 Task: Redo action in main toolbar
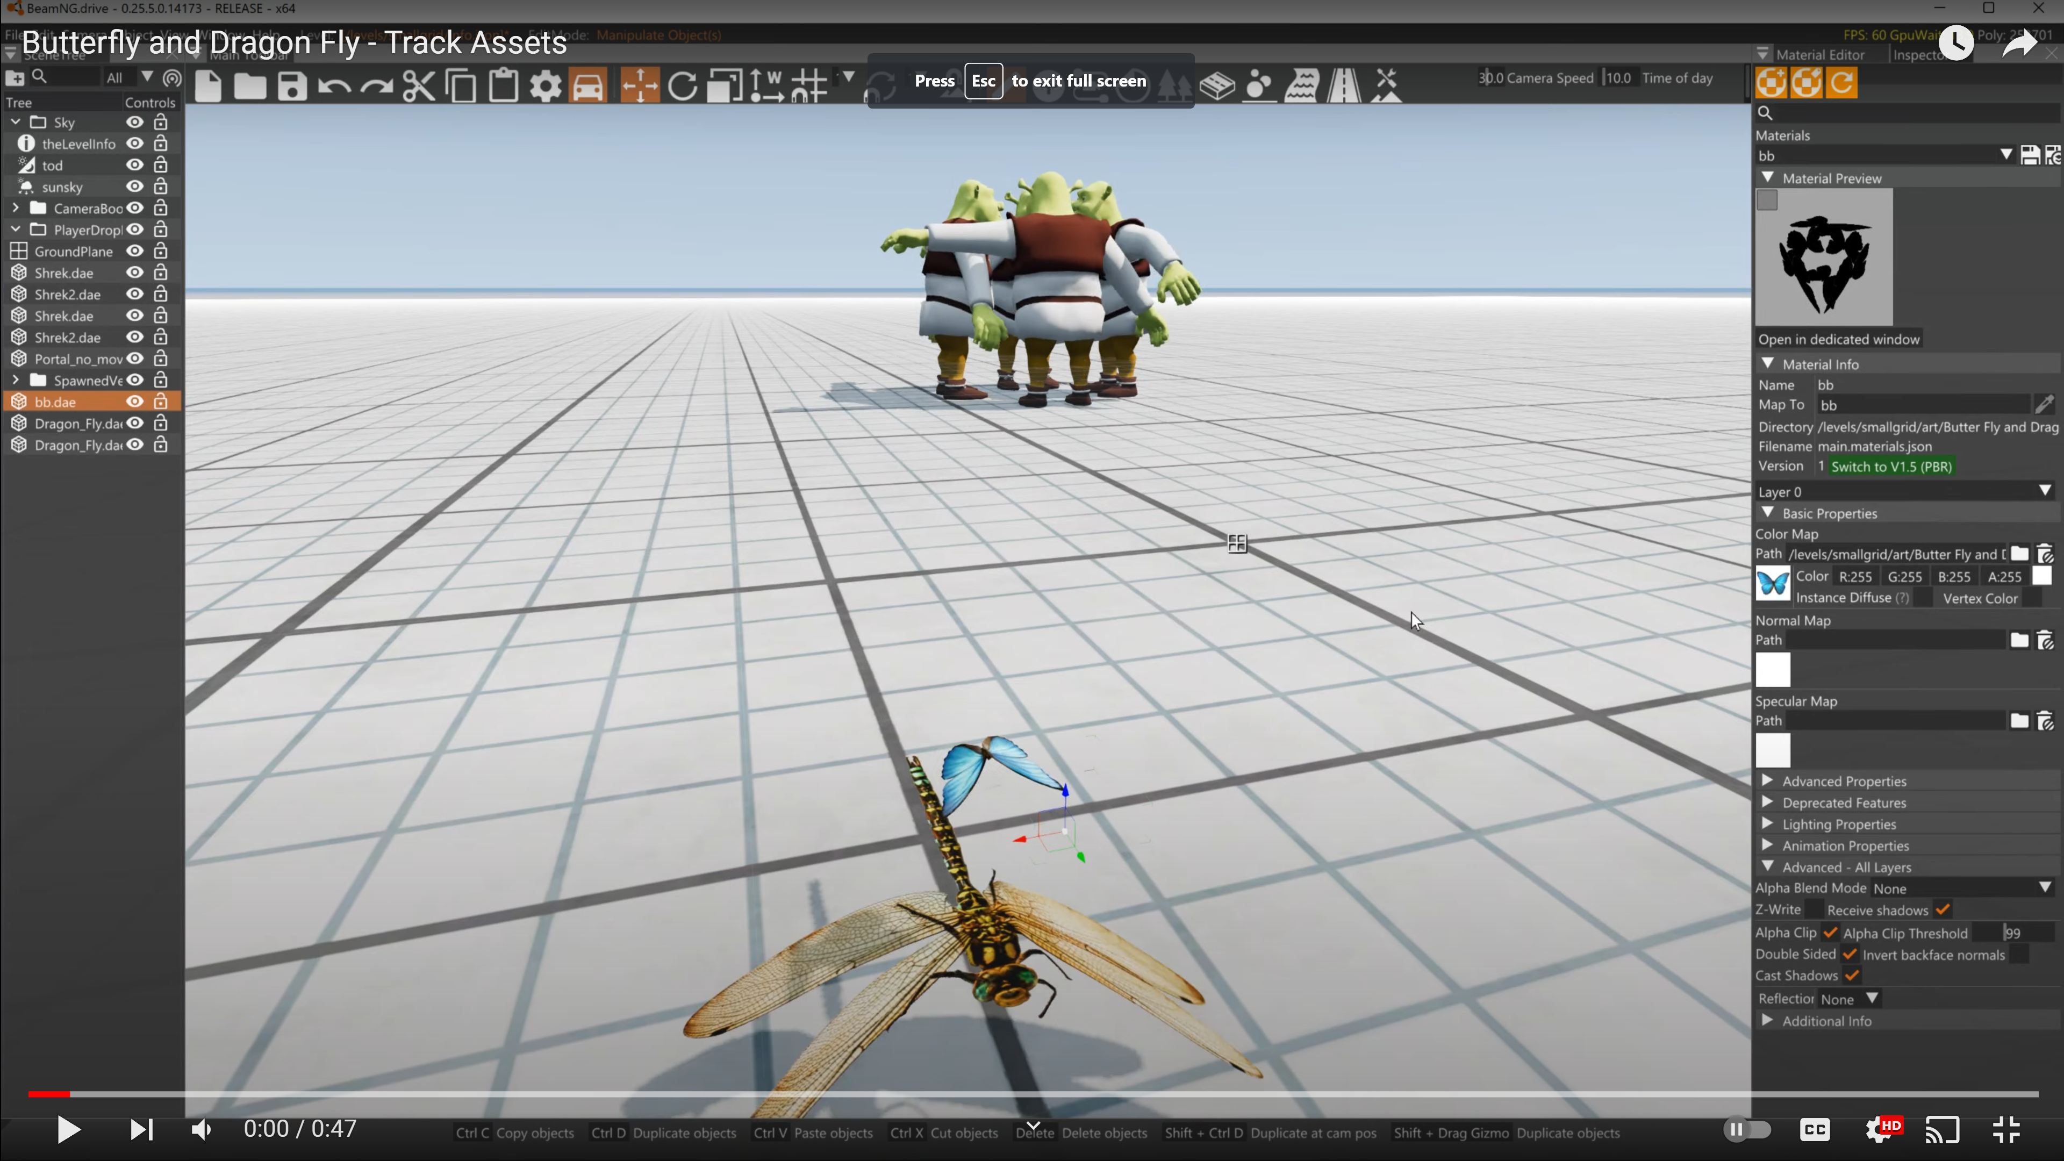coord(377,86)
